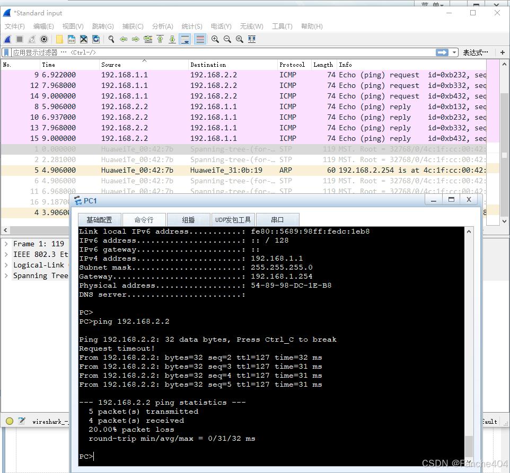Viewport: 510px width, 473px height.
Task: Click the 表达式 expression button
Action: pyautogui.click(x=475, y=52)
